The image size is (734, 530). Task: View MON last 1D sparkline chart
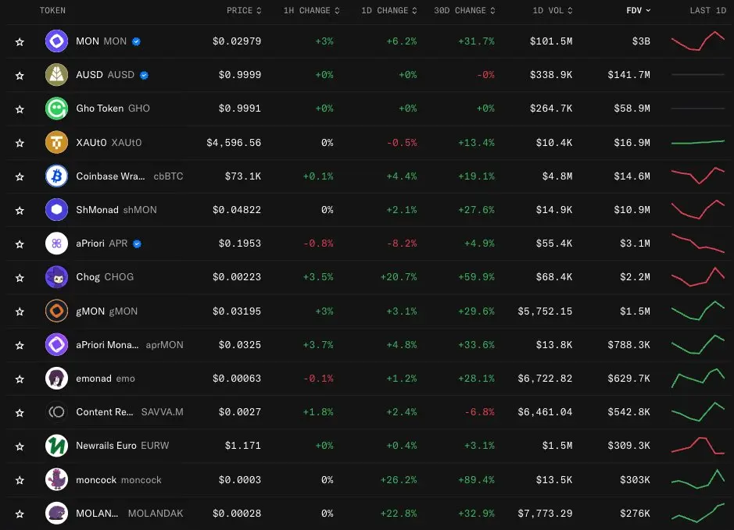(698, 41)
